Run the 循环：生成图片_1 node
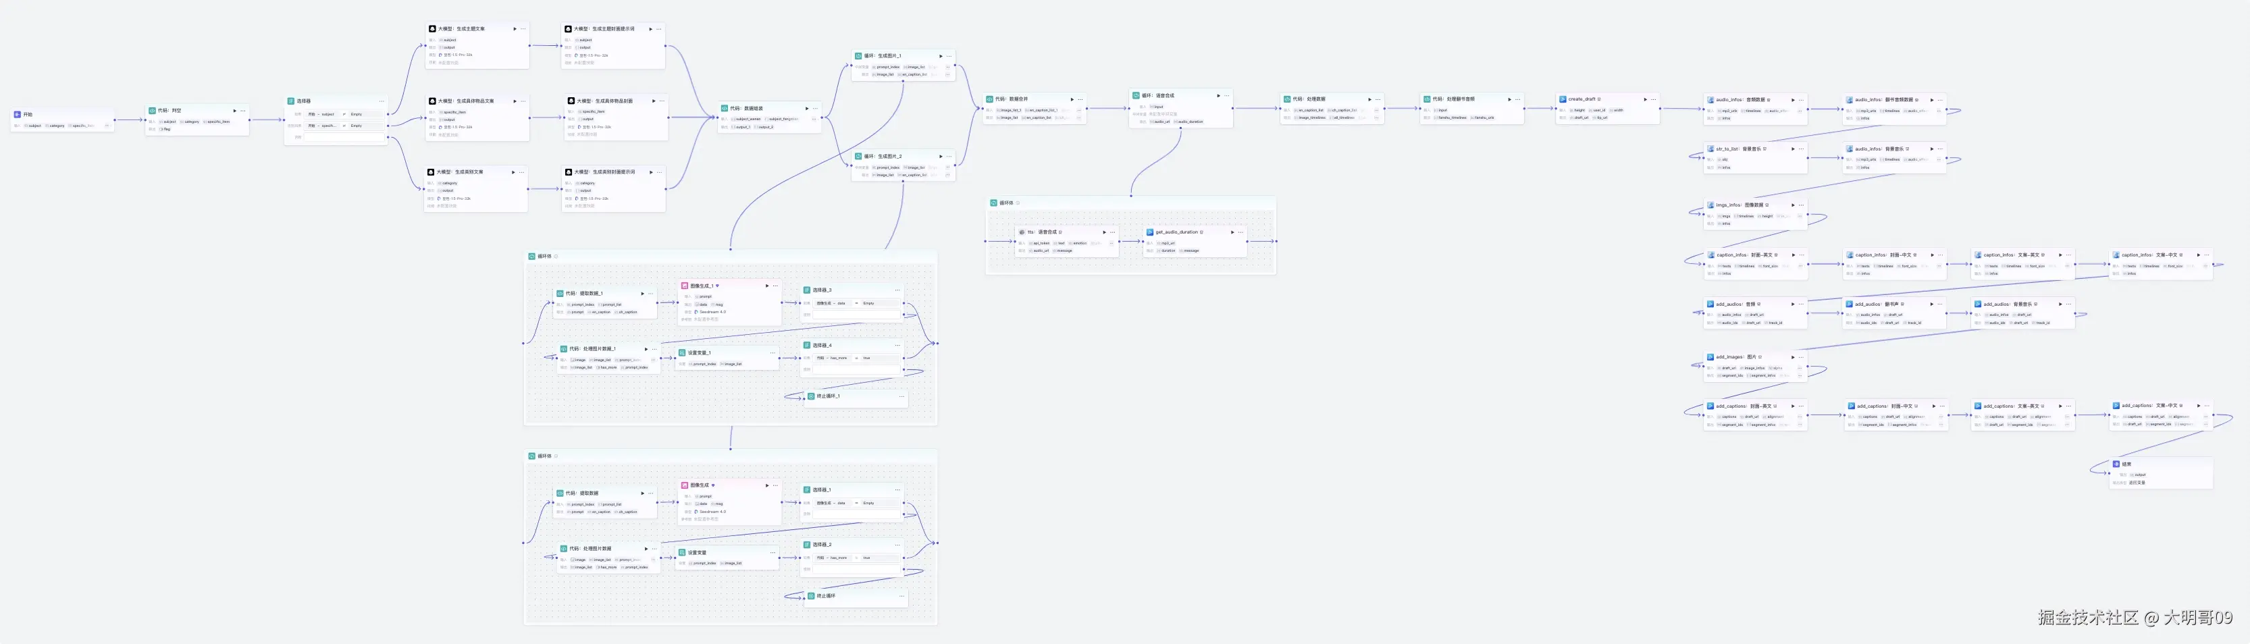Screen dimensions: 2250x644 click(941, 56)
